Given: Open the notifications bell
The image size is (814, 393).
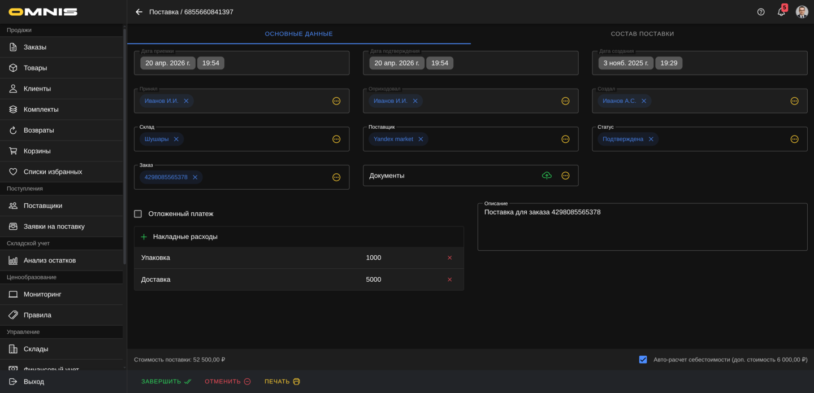Looking at the screenshot, I should coord(781,12).
